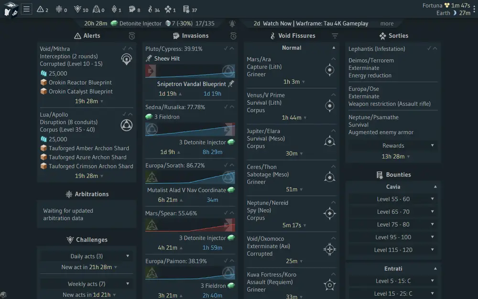Viewport: 478px width, 299px height.
Task: Click the Detonite Injector daily deal banner
Action: click(x=149, y=23)
